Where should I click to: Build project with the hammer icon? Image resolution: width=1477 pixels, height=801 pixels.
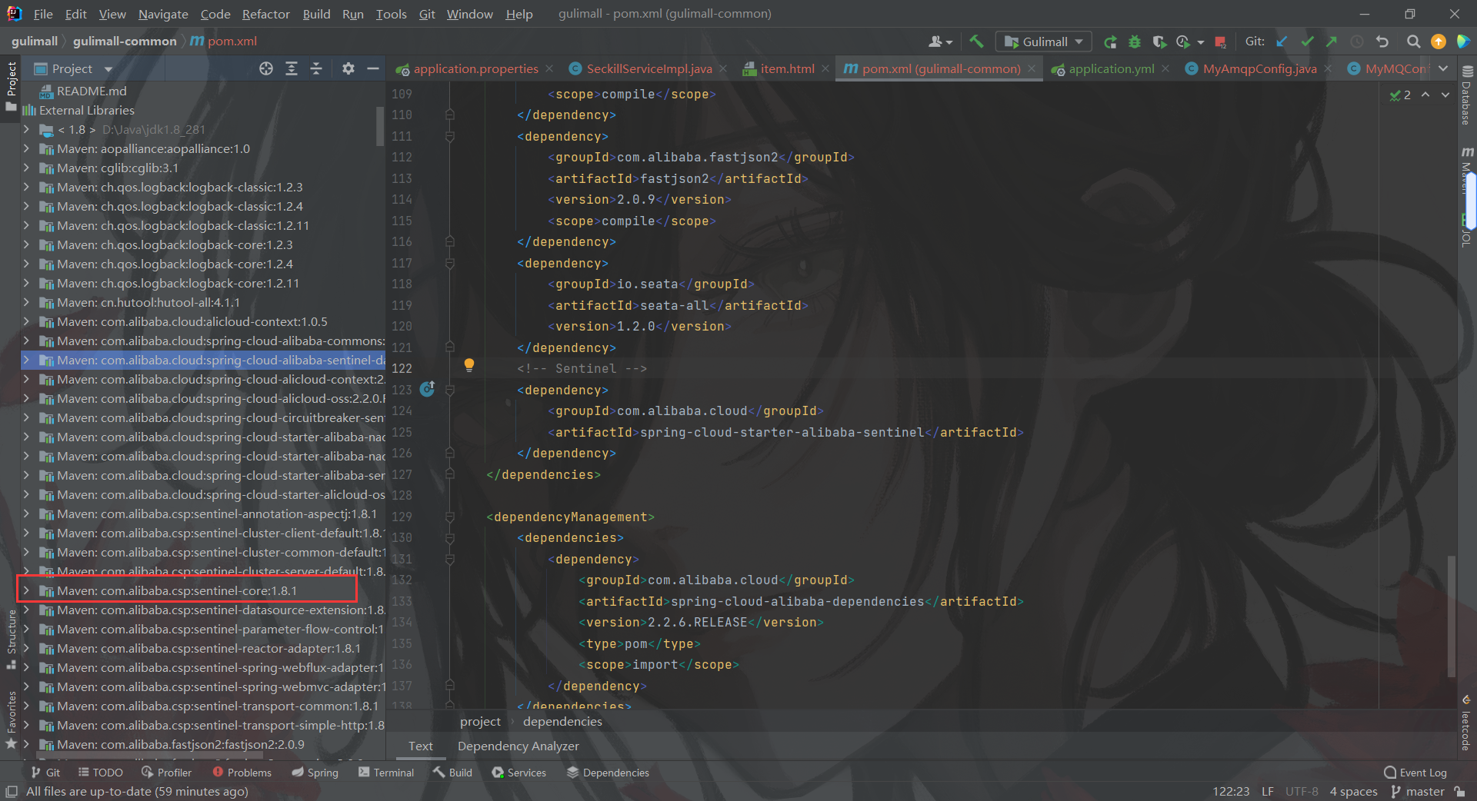click(977, 42)
